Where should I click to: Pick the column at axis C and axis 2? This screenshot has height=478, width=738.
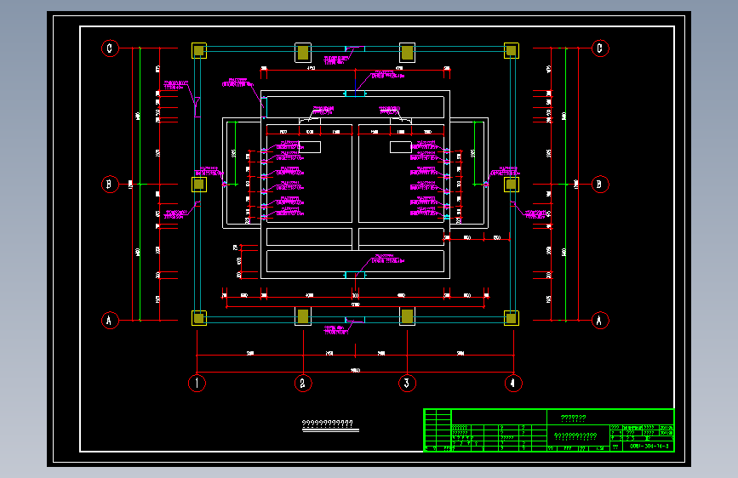pyautogui.click(x=303, y=52)
